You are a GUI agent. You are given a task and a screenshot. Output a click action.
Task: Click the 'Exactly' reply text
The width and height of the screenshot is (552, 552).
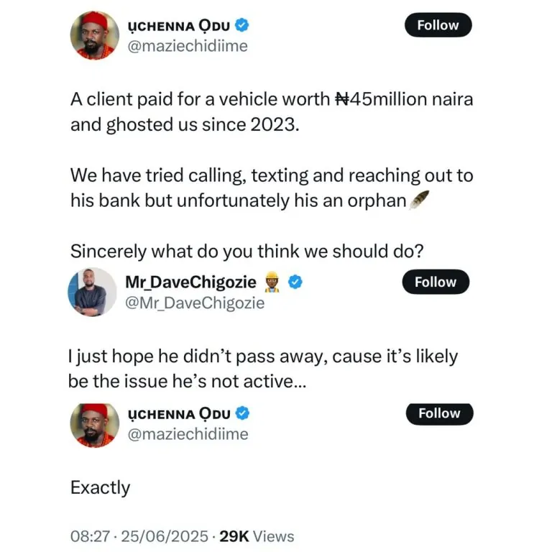(101, 488)
